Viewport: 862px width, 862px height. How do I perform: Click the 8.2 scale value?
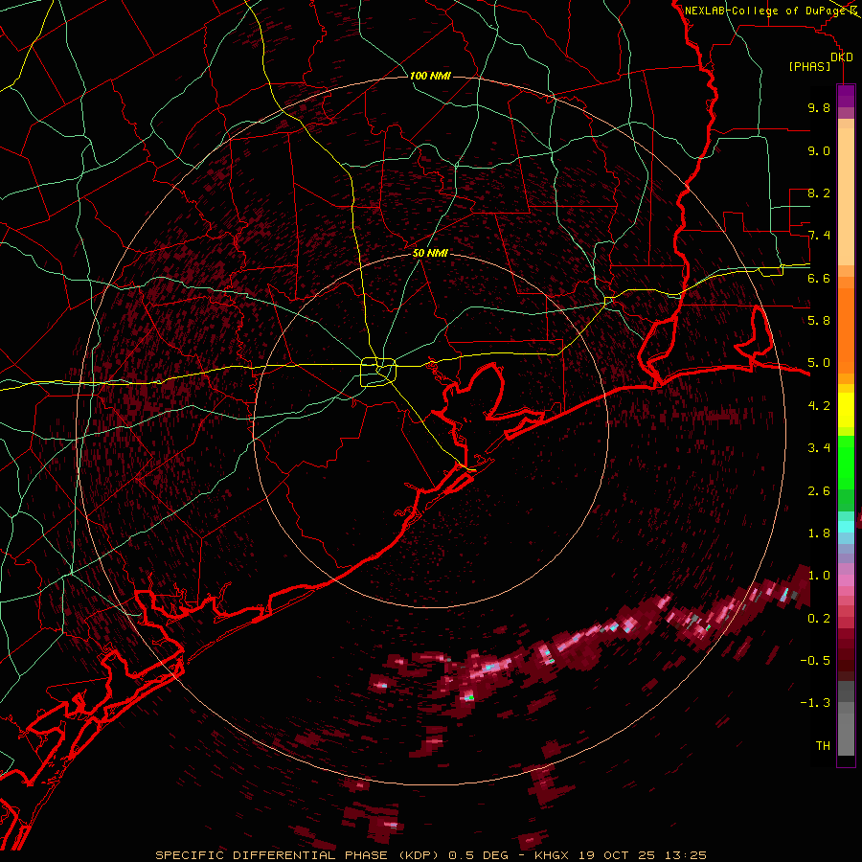point(819,193)
